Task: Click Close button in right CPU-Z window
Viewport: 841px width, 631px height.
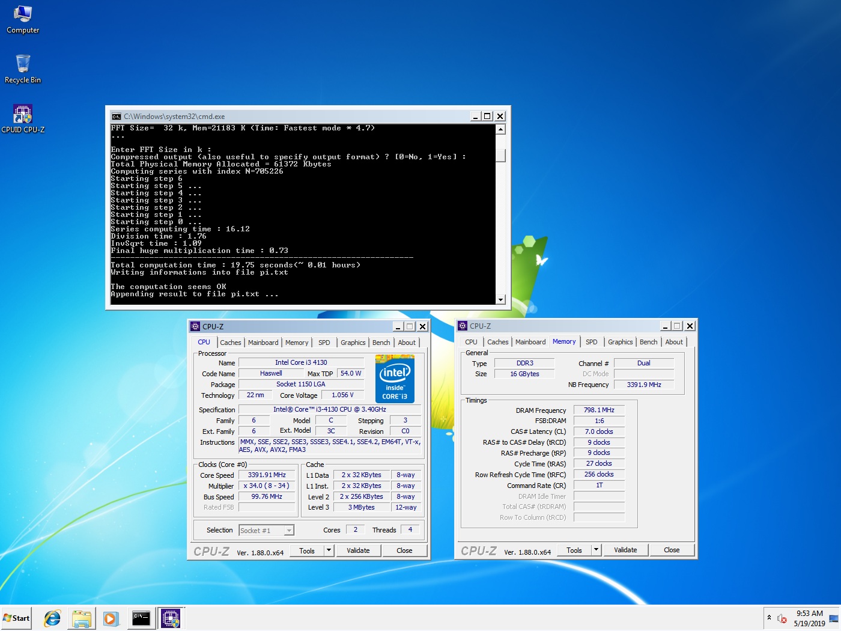Action: [x=672, y=550]
